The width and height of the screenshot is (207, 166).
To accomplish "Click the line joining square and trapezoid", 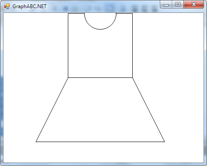I will 100,78.
